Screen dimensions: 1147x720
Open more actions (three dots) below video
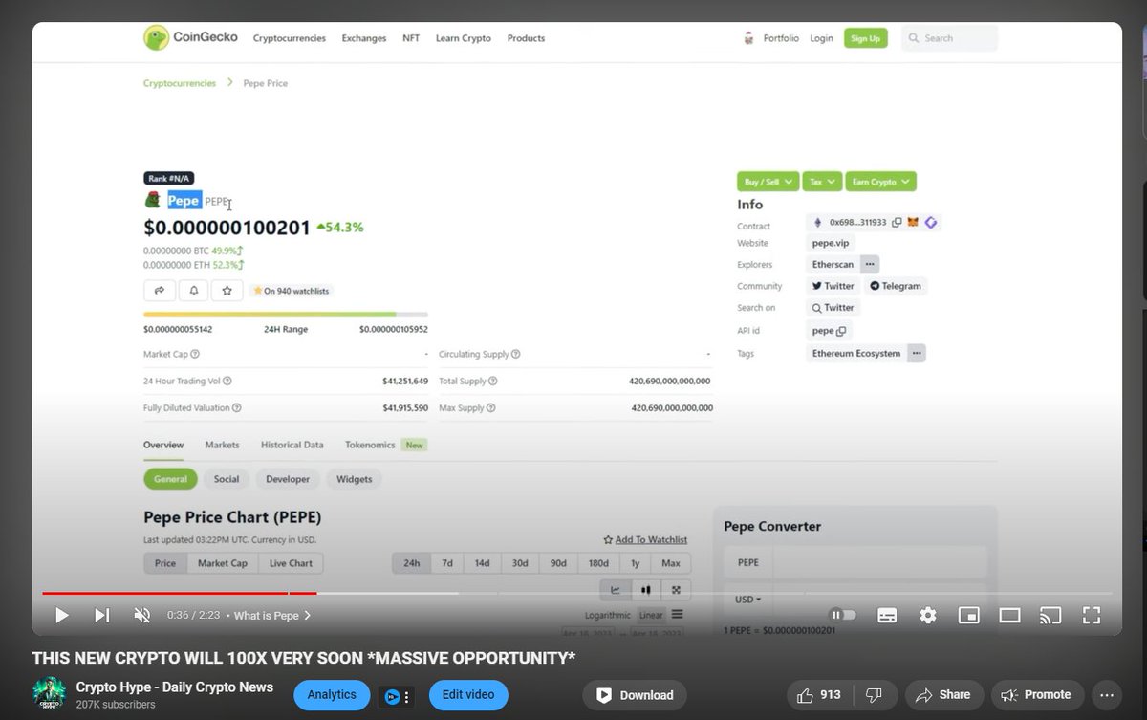[x=1107, y=695]
